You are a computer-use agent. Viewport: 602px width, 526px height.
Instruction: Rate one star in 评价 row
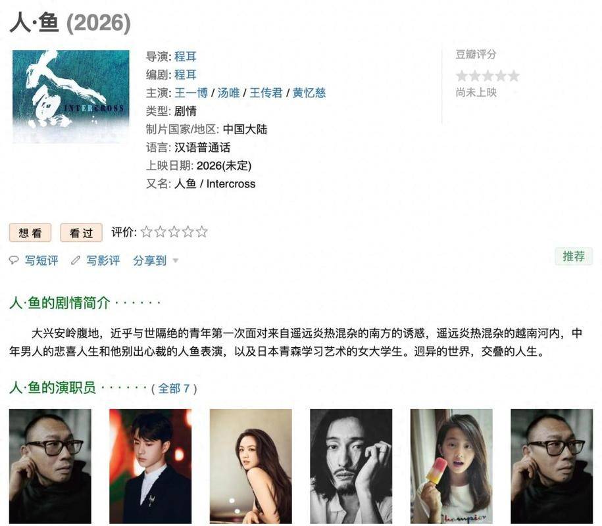tap(146, 231)
